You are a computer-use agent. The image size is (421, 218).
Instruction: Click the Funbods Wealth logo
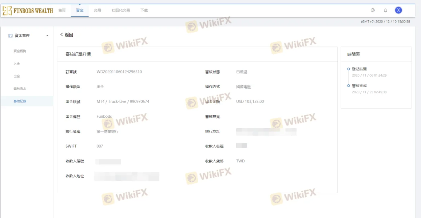pos(28,11)
